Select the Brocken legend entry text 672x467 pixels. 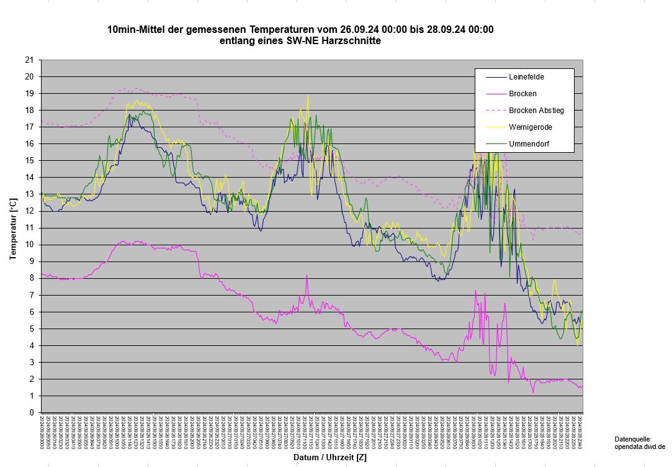522,94
